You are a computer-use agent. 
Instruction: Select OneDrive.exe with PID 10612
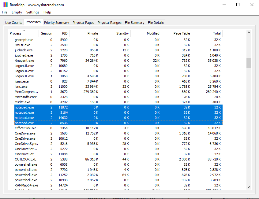118,138
